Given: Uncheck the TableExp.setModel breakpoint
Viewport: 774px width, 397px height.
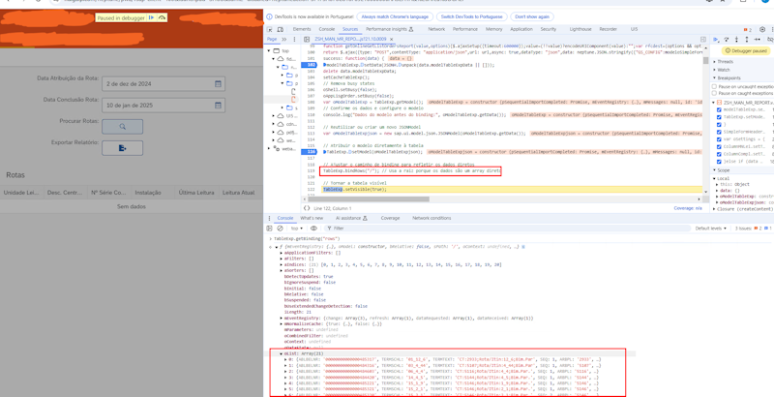Looking at the screenshot, I should pyautogui.click(x=719, y=116).
